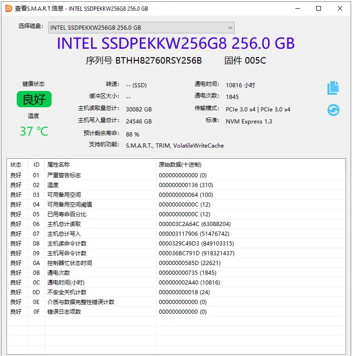This screenshot has width=353, height=356.
Task: Click the dropdown arrow of disk selector
Action: pos(230,28)
